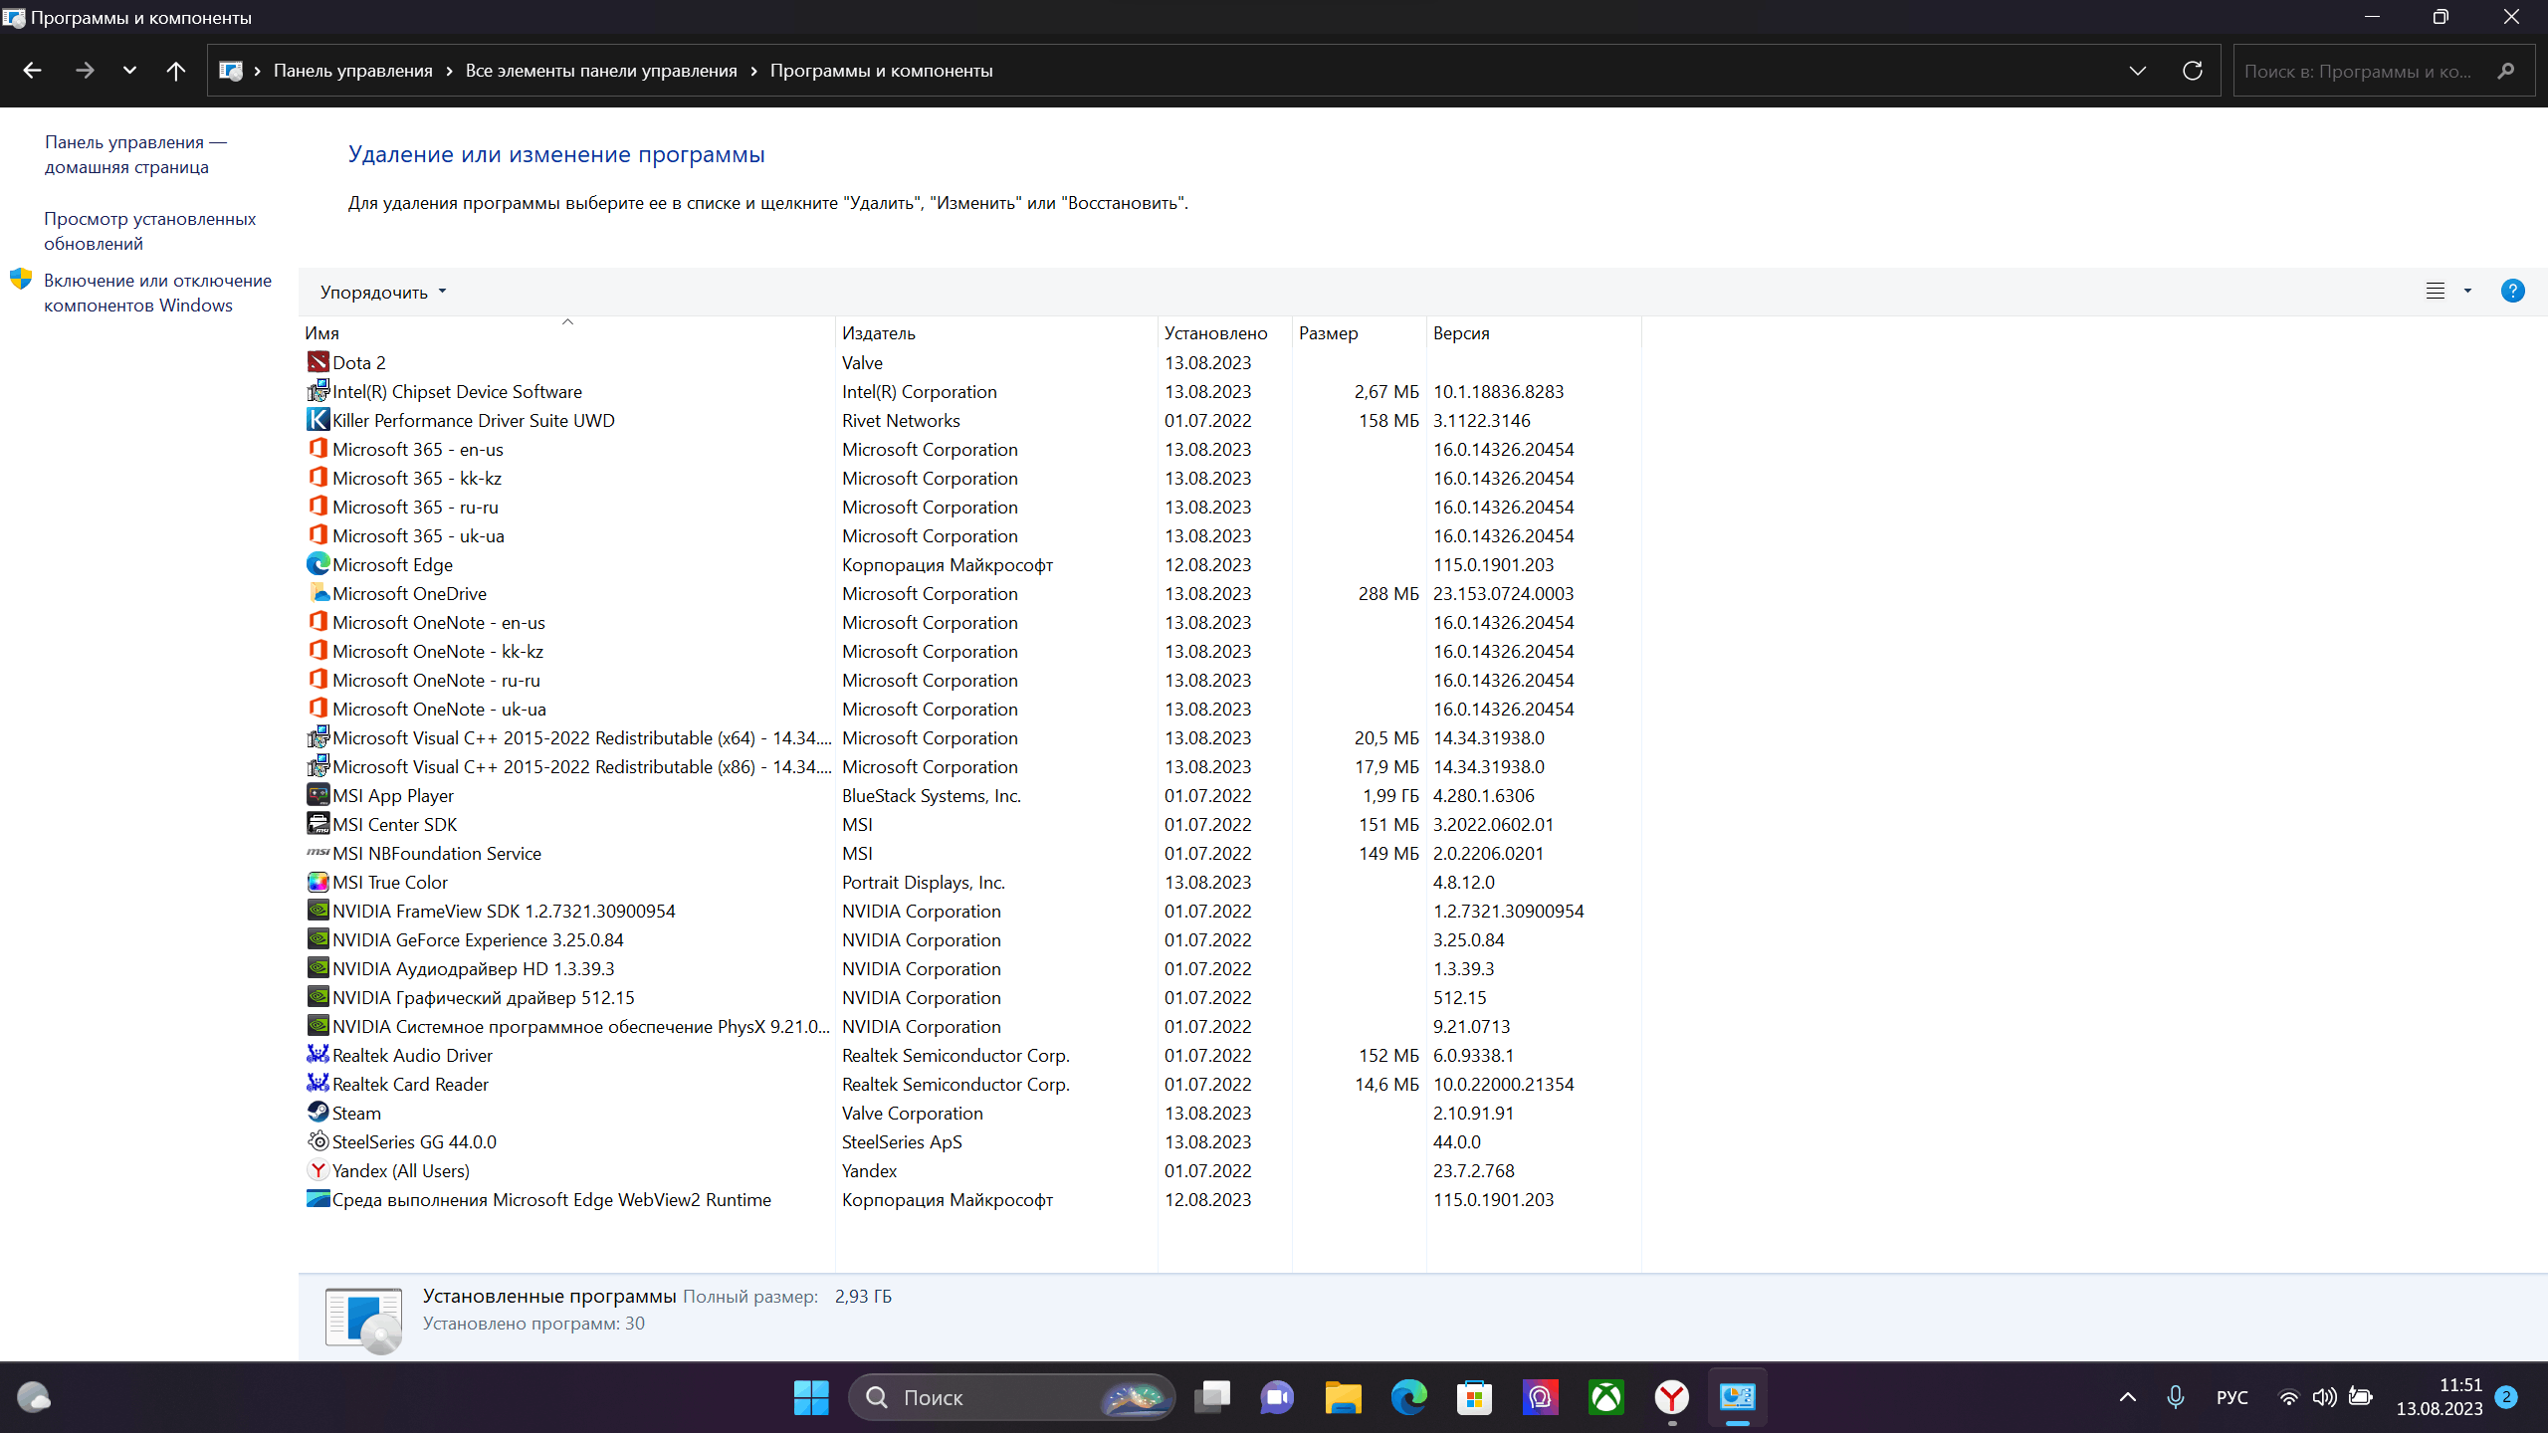Open the notification badge showing 2
Viewport: 2548px width, 1433px height.
(x=2506, y=1397)
